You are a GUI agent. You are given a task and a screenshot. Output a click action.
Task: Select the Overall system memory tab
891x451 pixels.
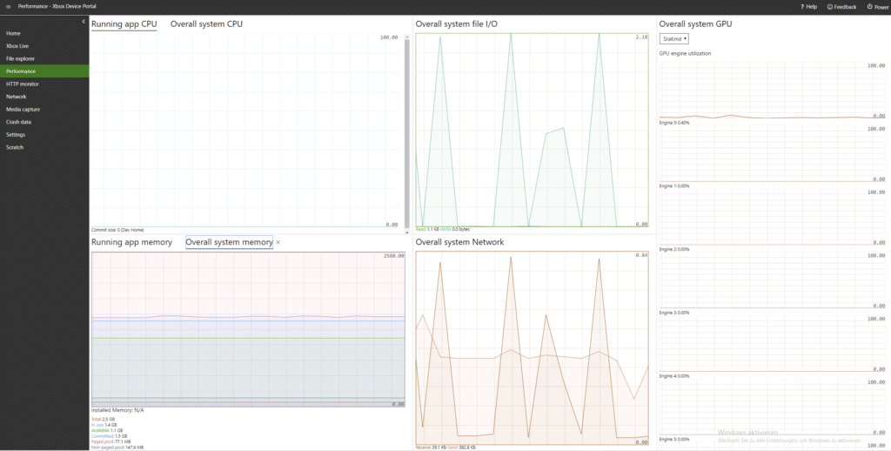point(229,242)
